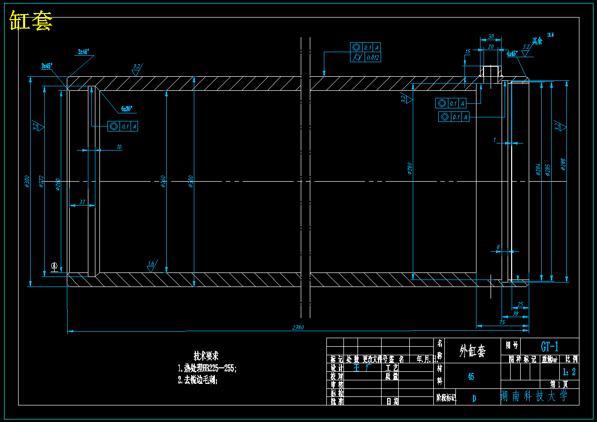Select the 工艺 label
The height and width of the screenshot is (422, 597).
point(392,368)
